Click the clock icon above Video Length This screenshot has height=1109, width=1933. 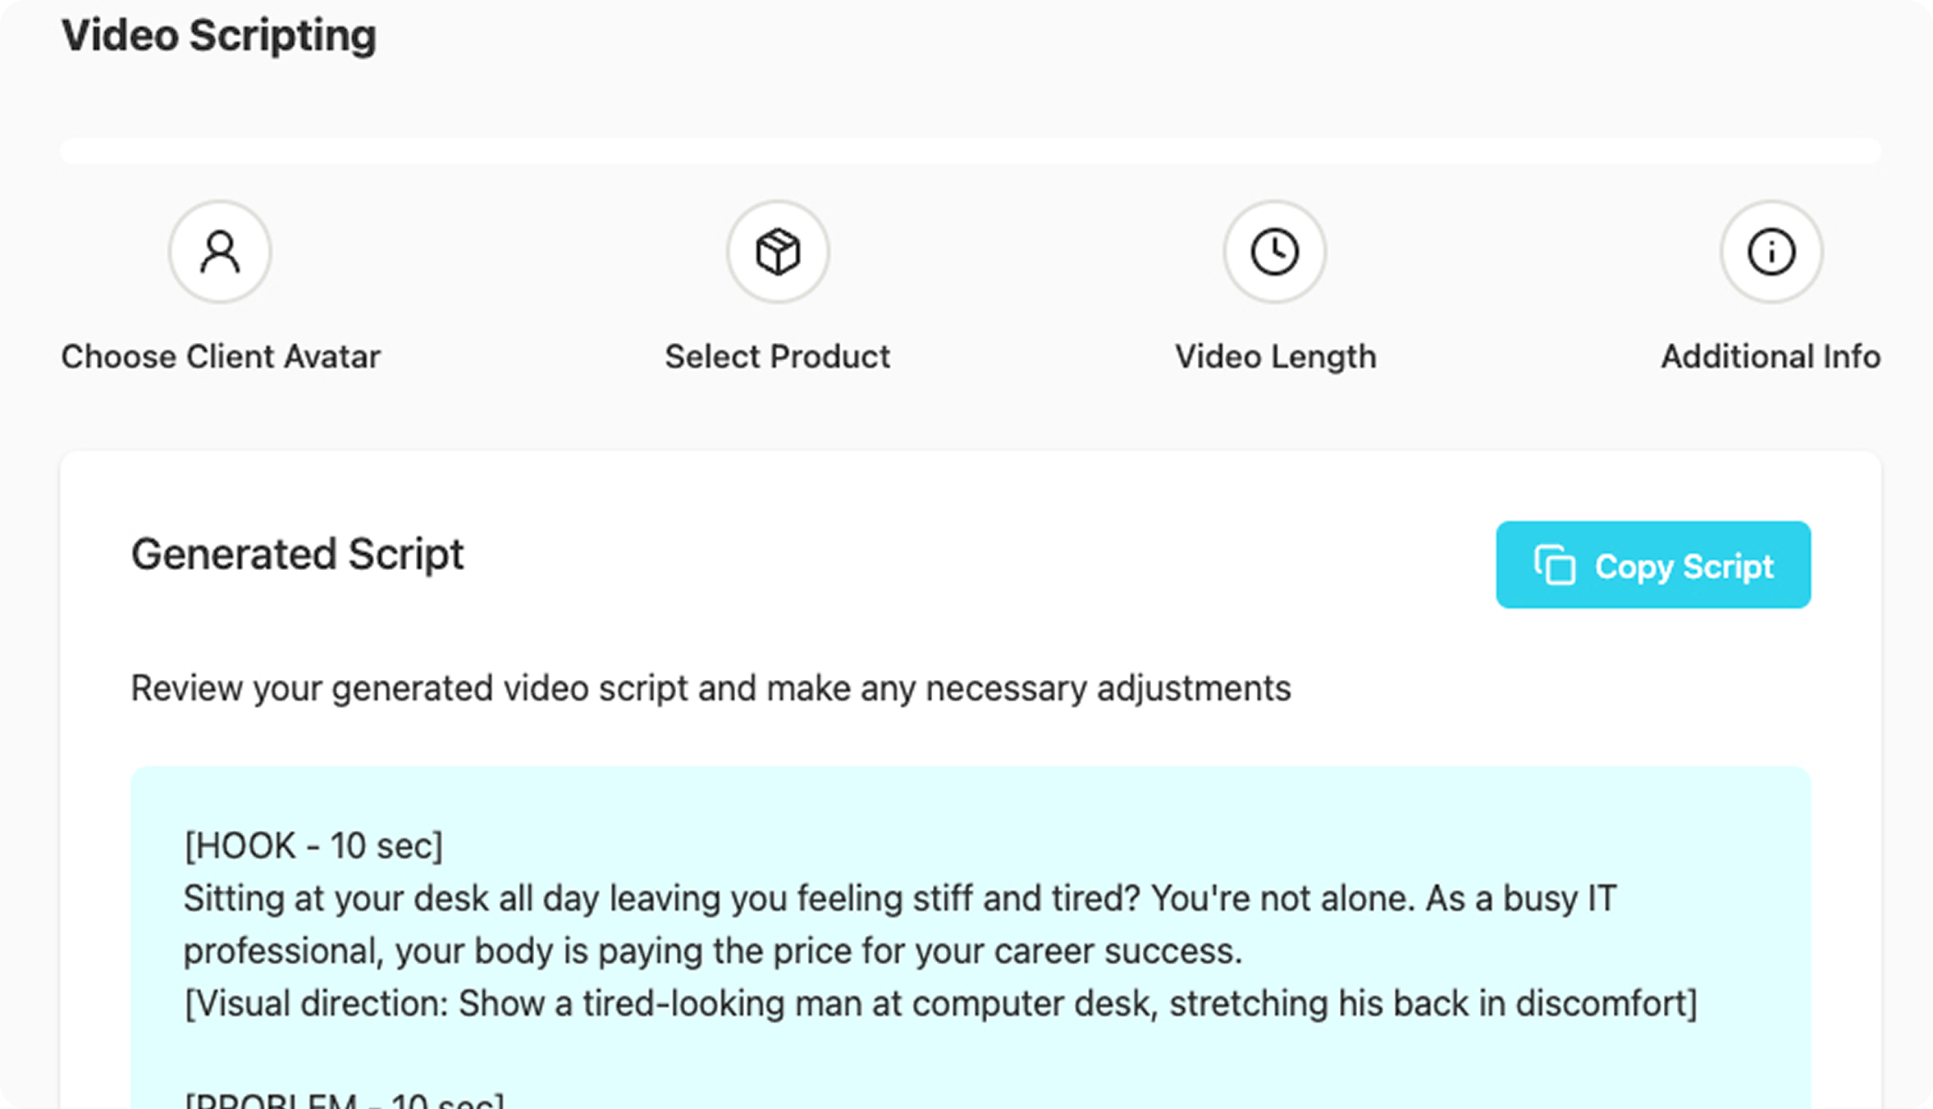[1274, 253]
